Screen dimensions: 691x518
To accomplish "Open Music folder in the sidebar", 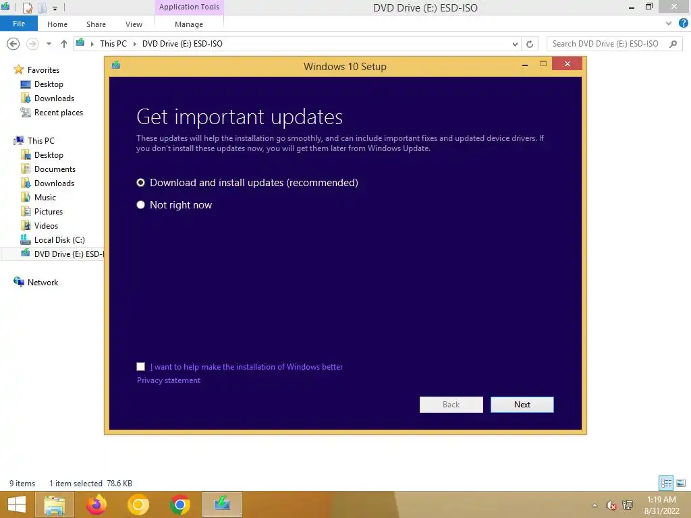I will click(x=45, y=198).
